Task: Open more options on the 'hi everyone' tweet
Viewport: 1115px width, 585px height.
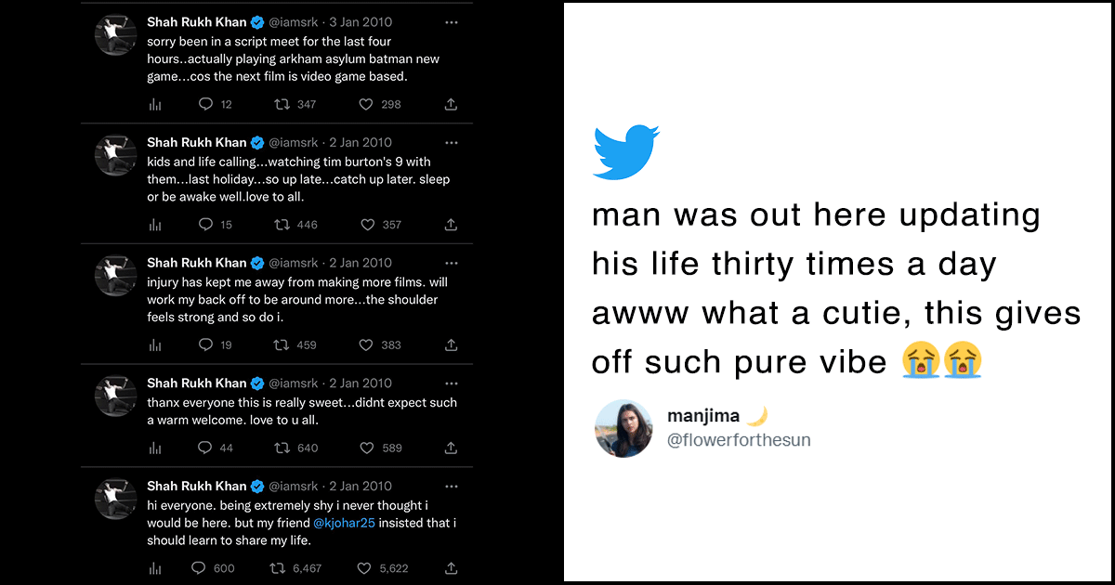Action: 451,486
